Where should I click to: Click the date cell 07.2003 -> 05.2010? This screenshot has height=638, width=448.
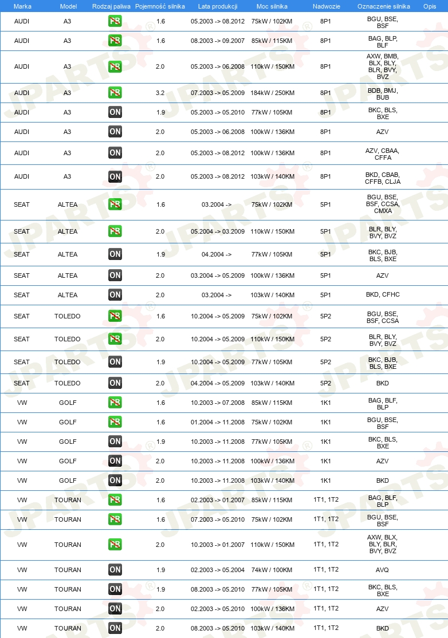tap(218, 519)
